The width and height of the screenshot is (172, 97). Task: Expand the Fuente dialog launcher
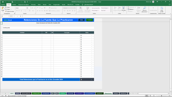tap(35, 14)
